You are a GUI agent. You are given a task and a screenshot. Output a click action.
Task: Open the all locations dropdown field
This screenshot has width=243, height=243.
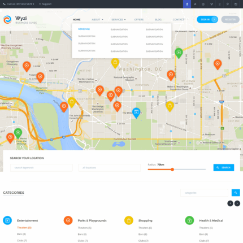click(x=109, y=168)
